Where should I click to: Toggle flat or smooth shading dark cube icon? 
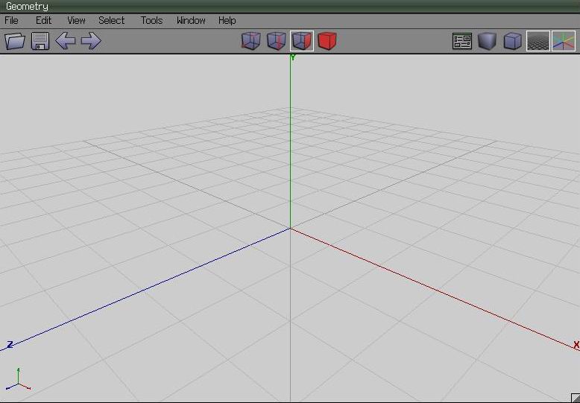487,41
